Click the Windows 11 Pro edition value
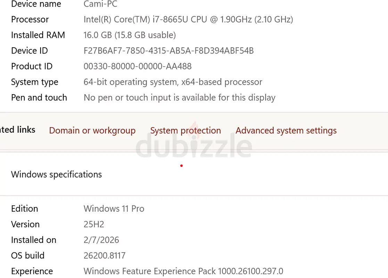The height and width of the screenshot is (278, 388). (114, 209)
